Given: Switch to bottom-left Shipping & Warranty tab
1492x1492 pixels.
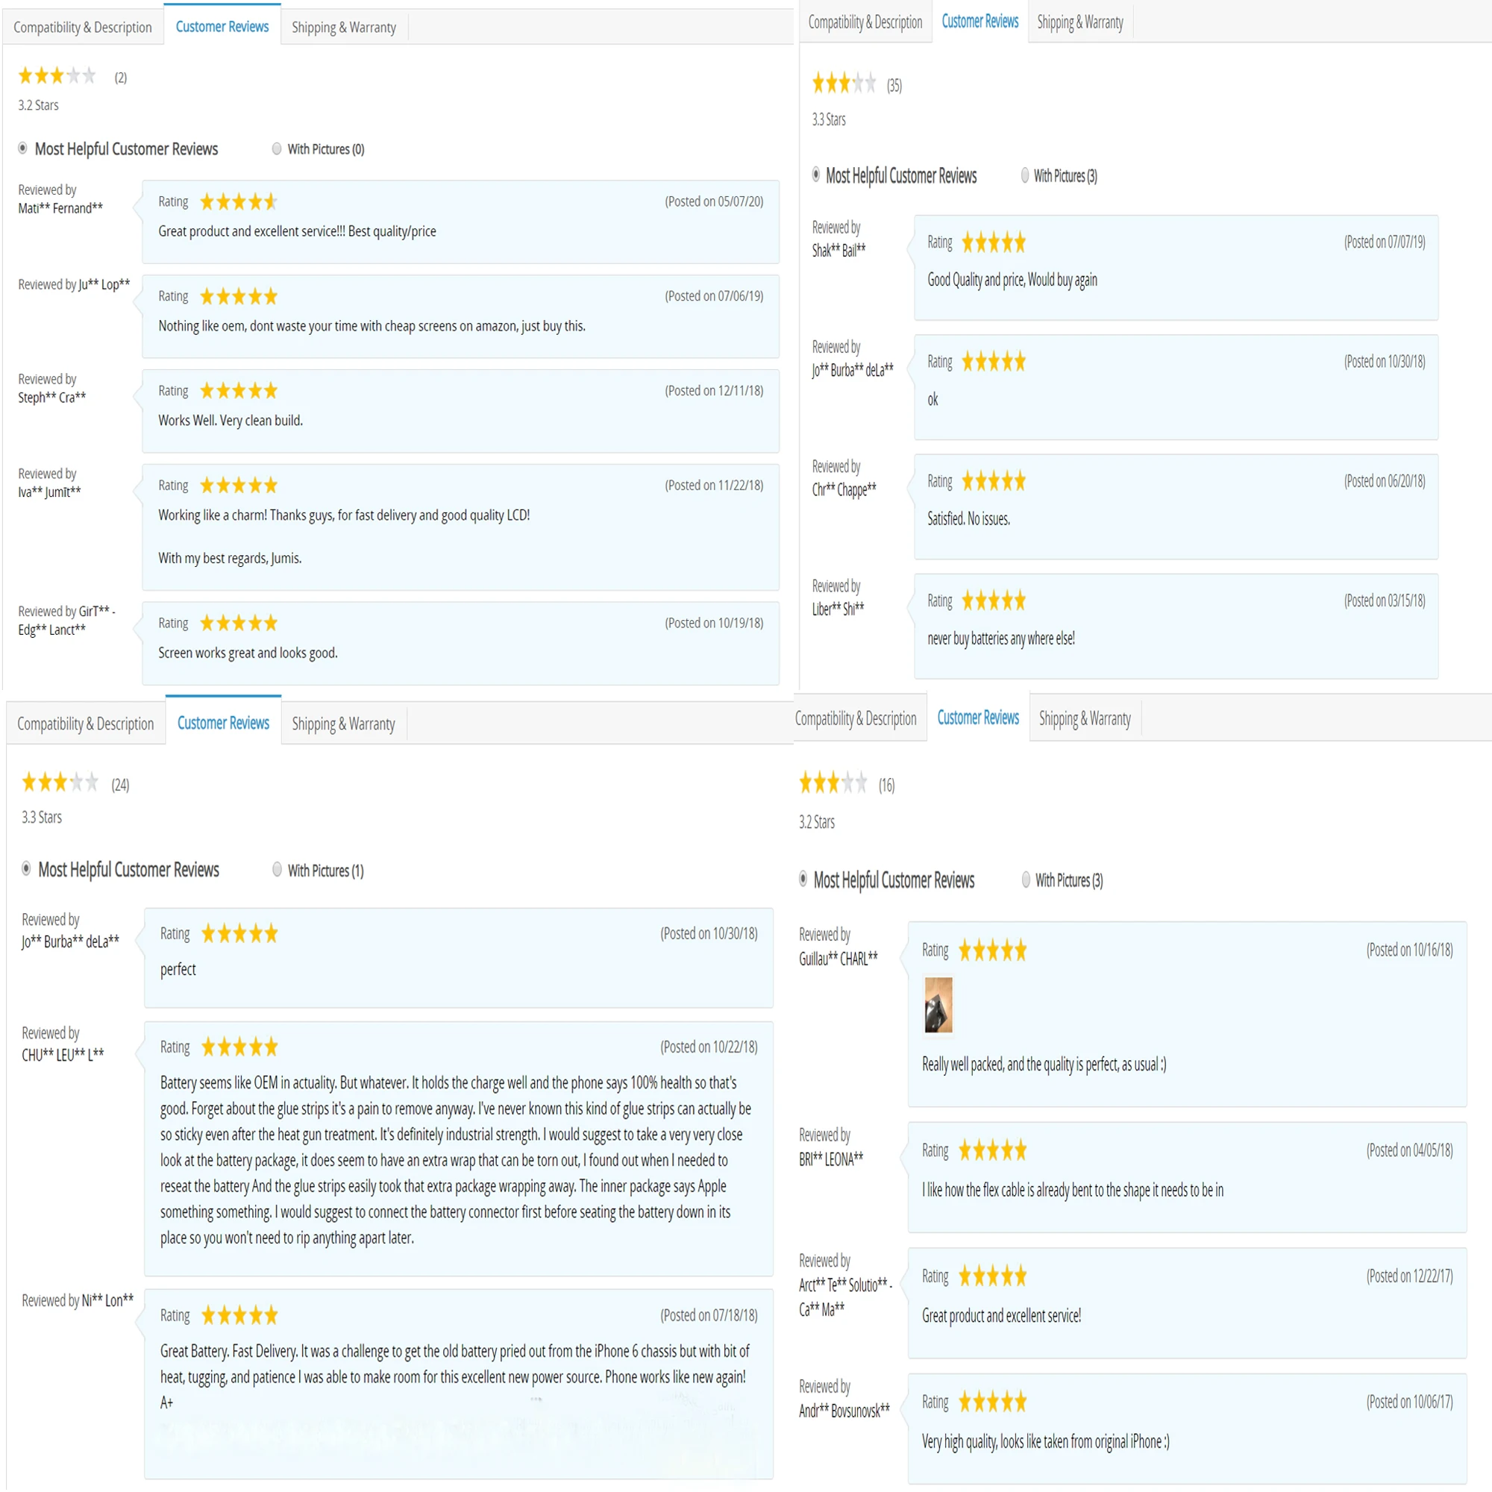Looking at the screenshot, I should tap(343, 724).
